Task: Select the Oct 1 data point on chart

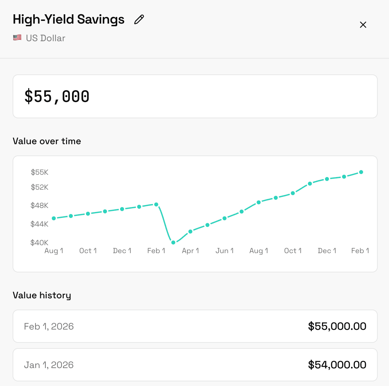Action: pos(88,214)
